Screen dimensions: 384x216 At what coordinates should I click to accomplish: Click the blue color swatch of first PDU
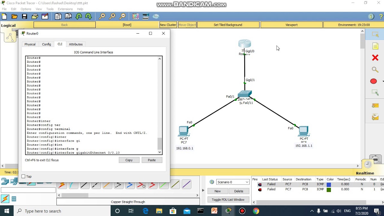click(329, 184)
